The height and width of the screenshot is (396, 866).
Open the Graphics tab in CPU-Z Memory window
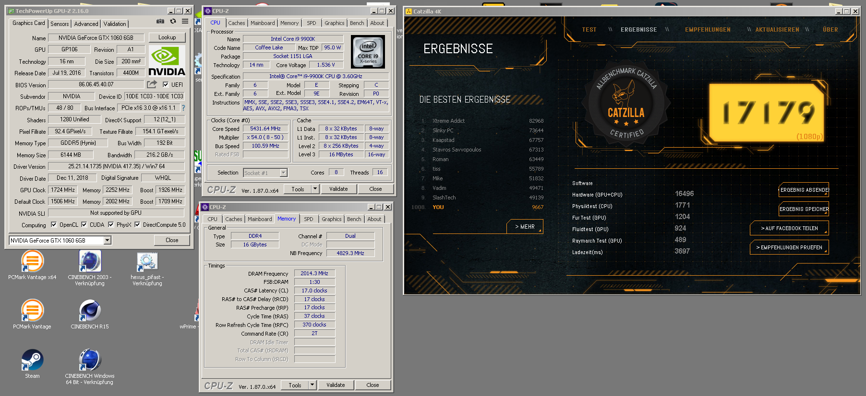(332, 219)
